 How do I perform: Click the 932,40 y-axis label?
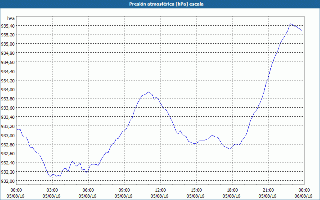coord(8,163)
